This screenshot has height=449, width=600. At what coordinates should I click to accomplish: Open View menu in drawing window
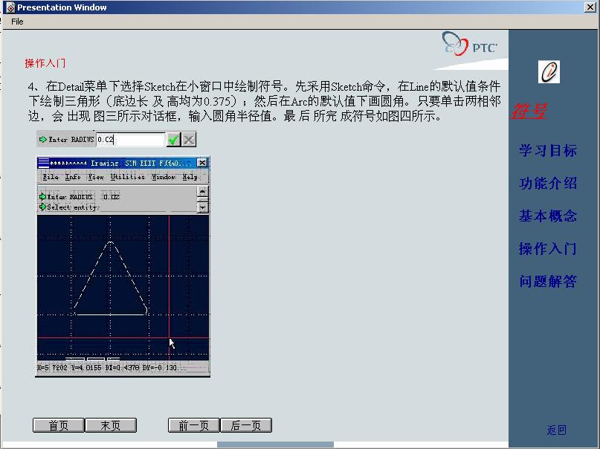click(x=96, y=177)
